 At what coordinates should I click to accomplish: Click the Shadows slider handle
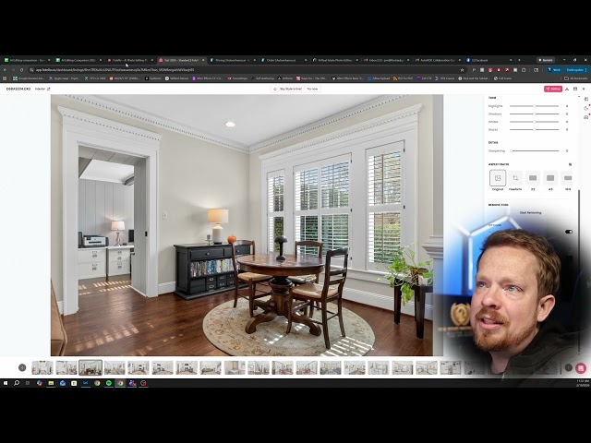click(534, 114)
